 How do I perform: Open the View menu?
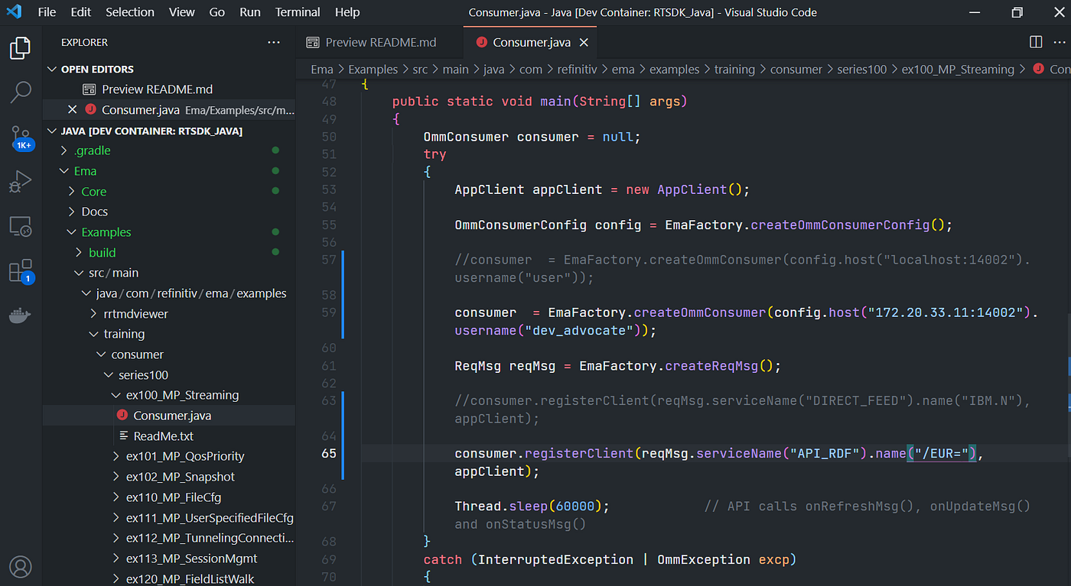pyautogui.click(x=182, y=12)
